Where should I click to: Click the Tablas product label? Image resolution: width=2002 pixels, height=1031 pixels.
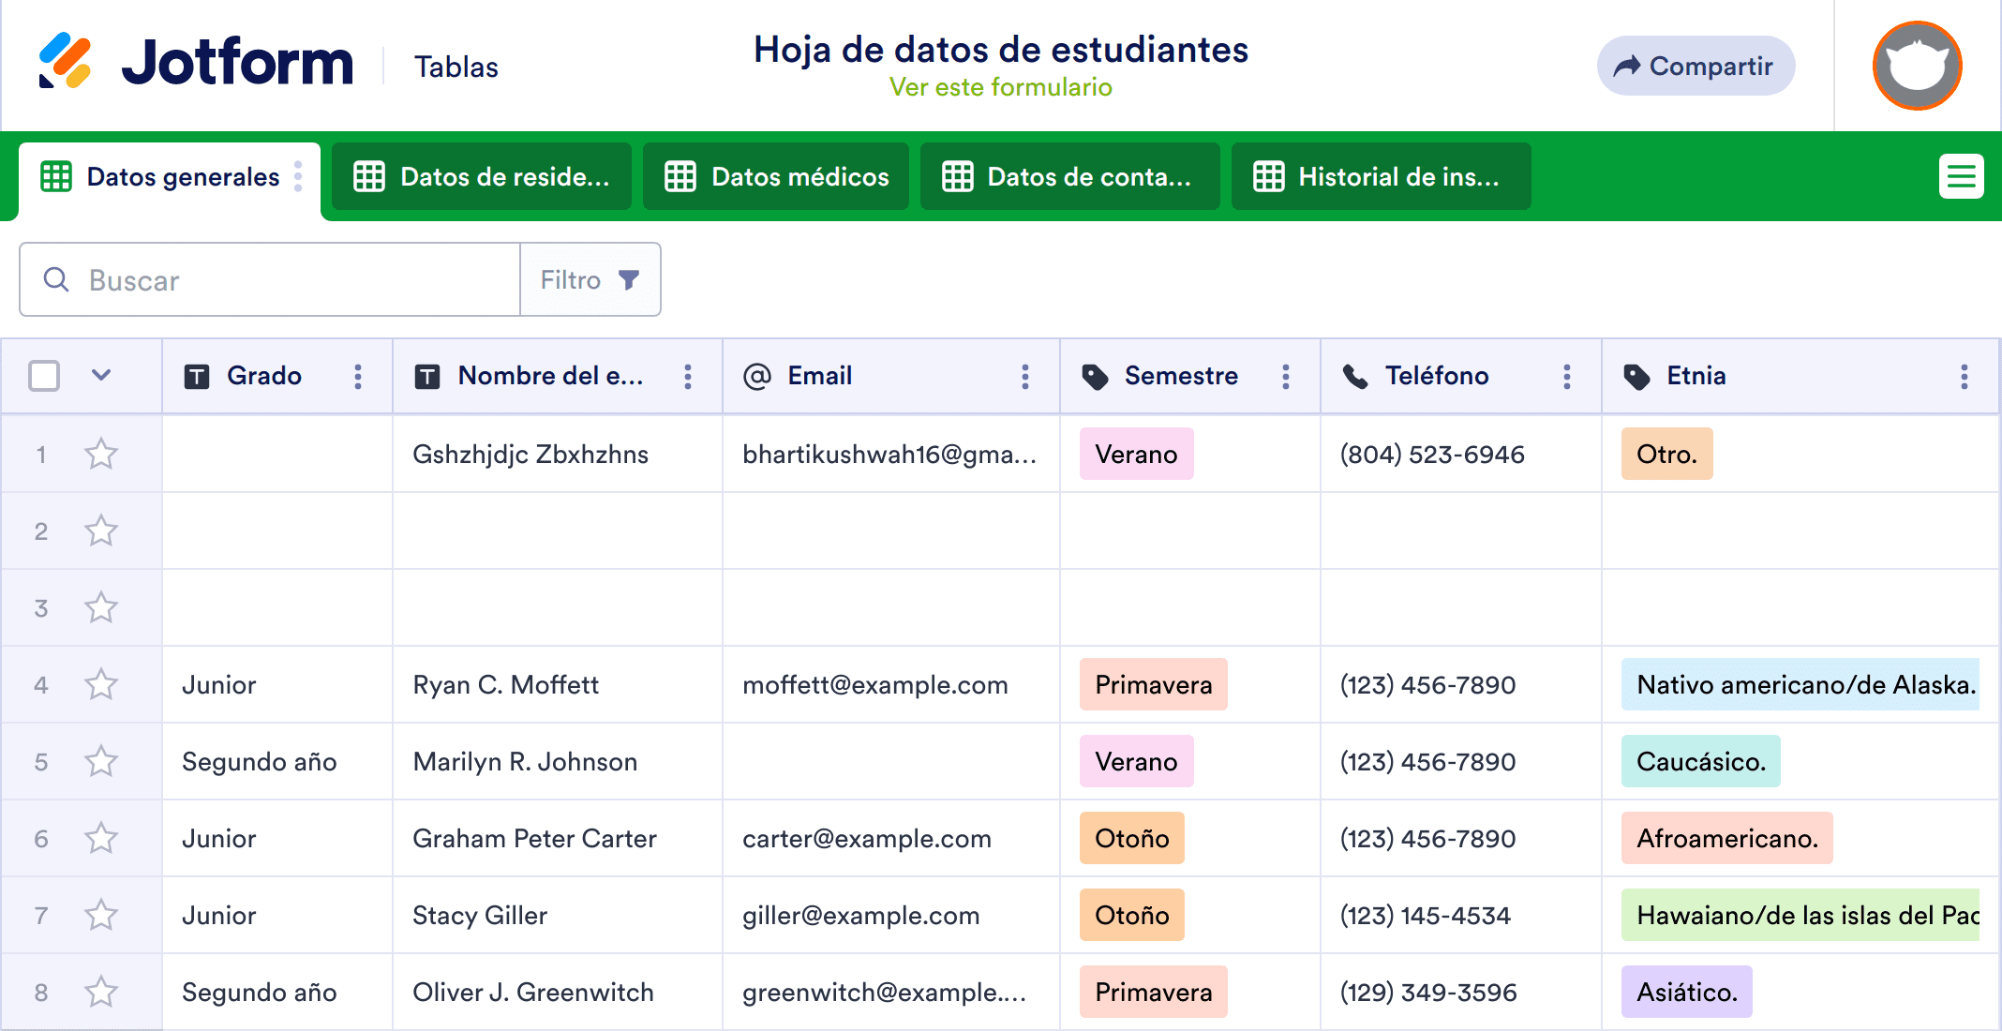click(x=456, y=67)
